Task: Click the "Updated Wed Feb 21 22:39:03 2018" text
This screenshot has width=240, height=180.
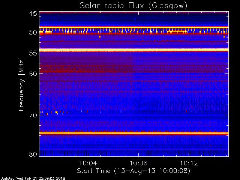Action: point(33,178)
